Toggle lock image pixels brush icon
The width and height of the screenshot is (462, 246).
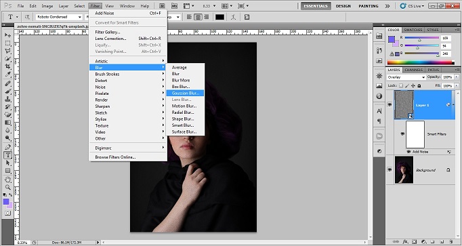[407, 86]
